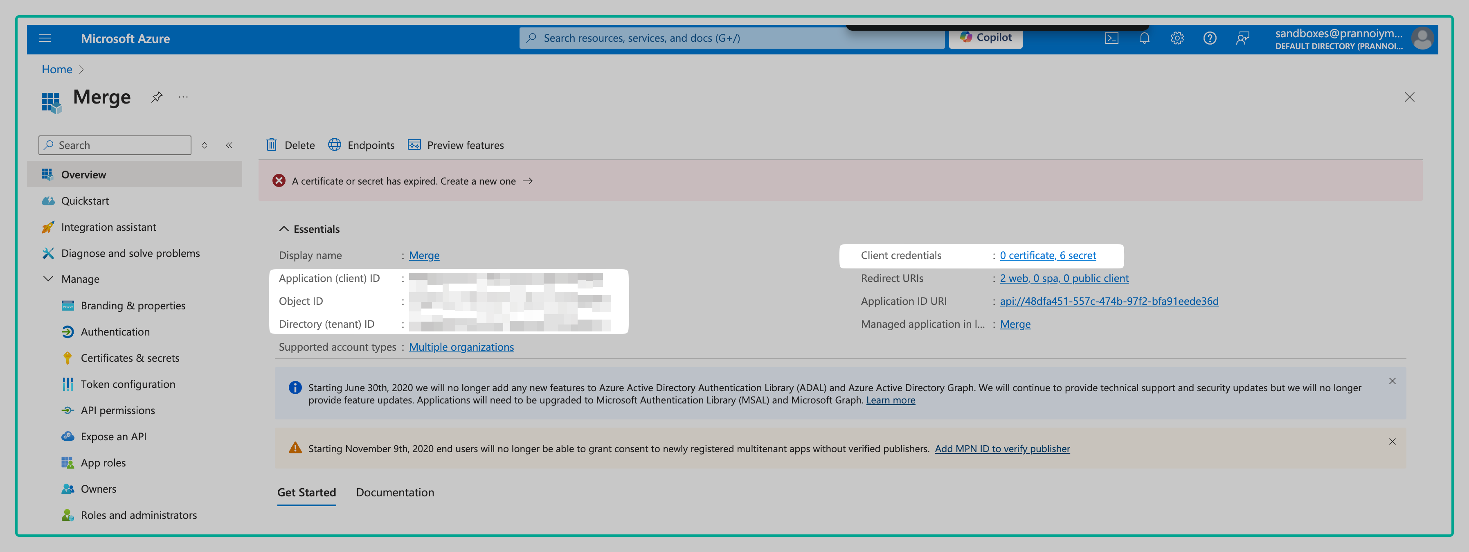Pin the Merge app to dashboard
Screen dimensions: 1469x552
click(157, 97)
